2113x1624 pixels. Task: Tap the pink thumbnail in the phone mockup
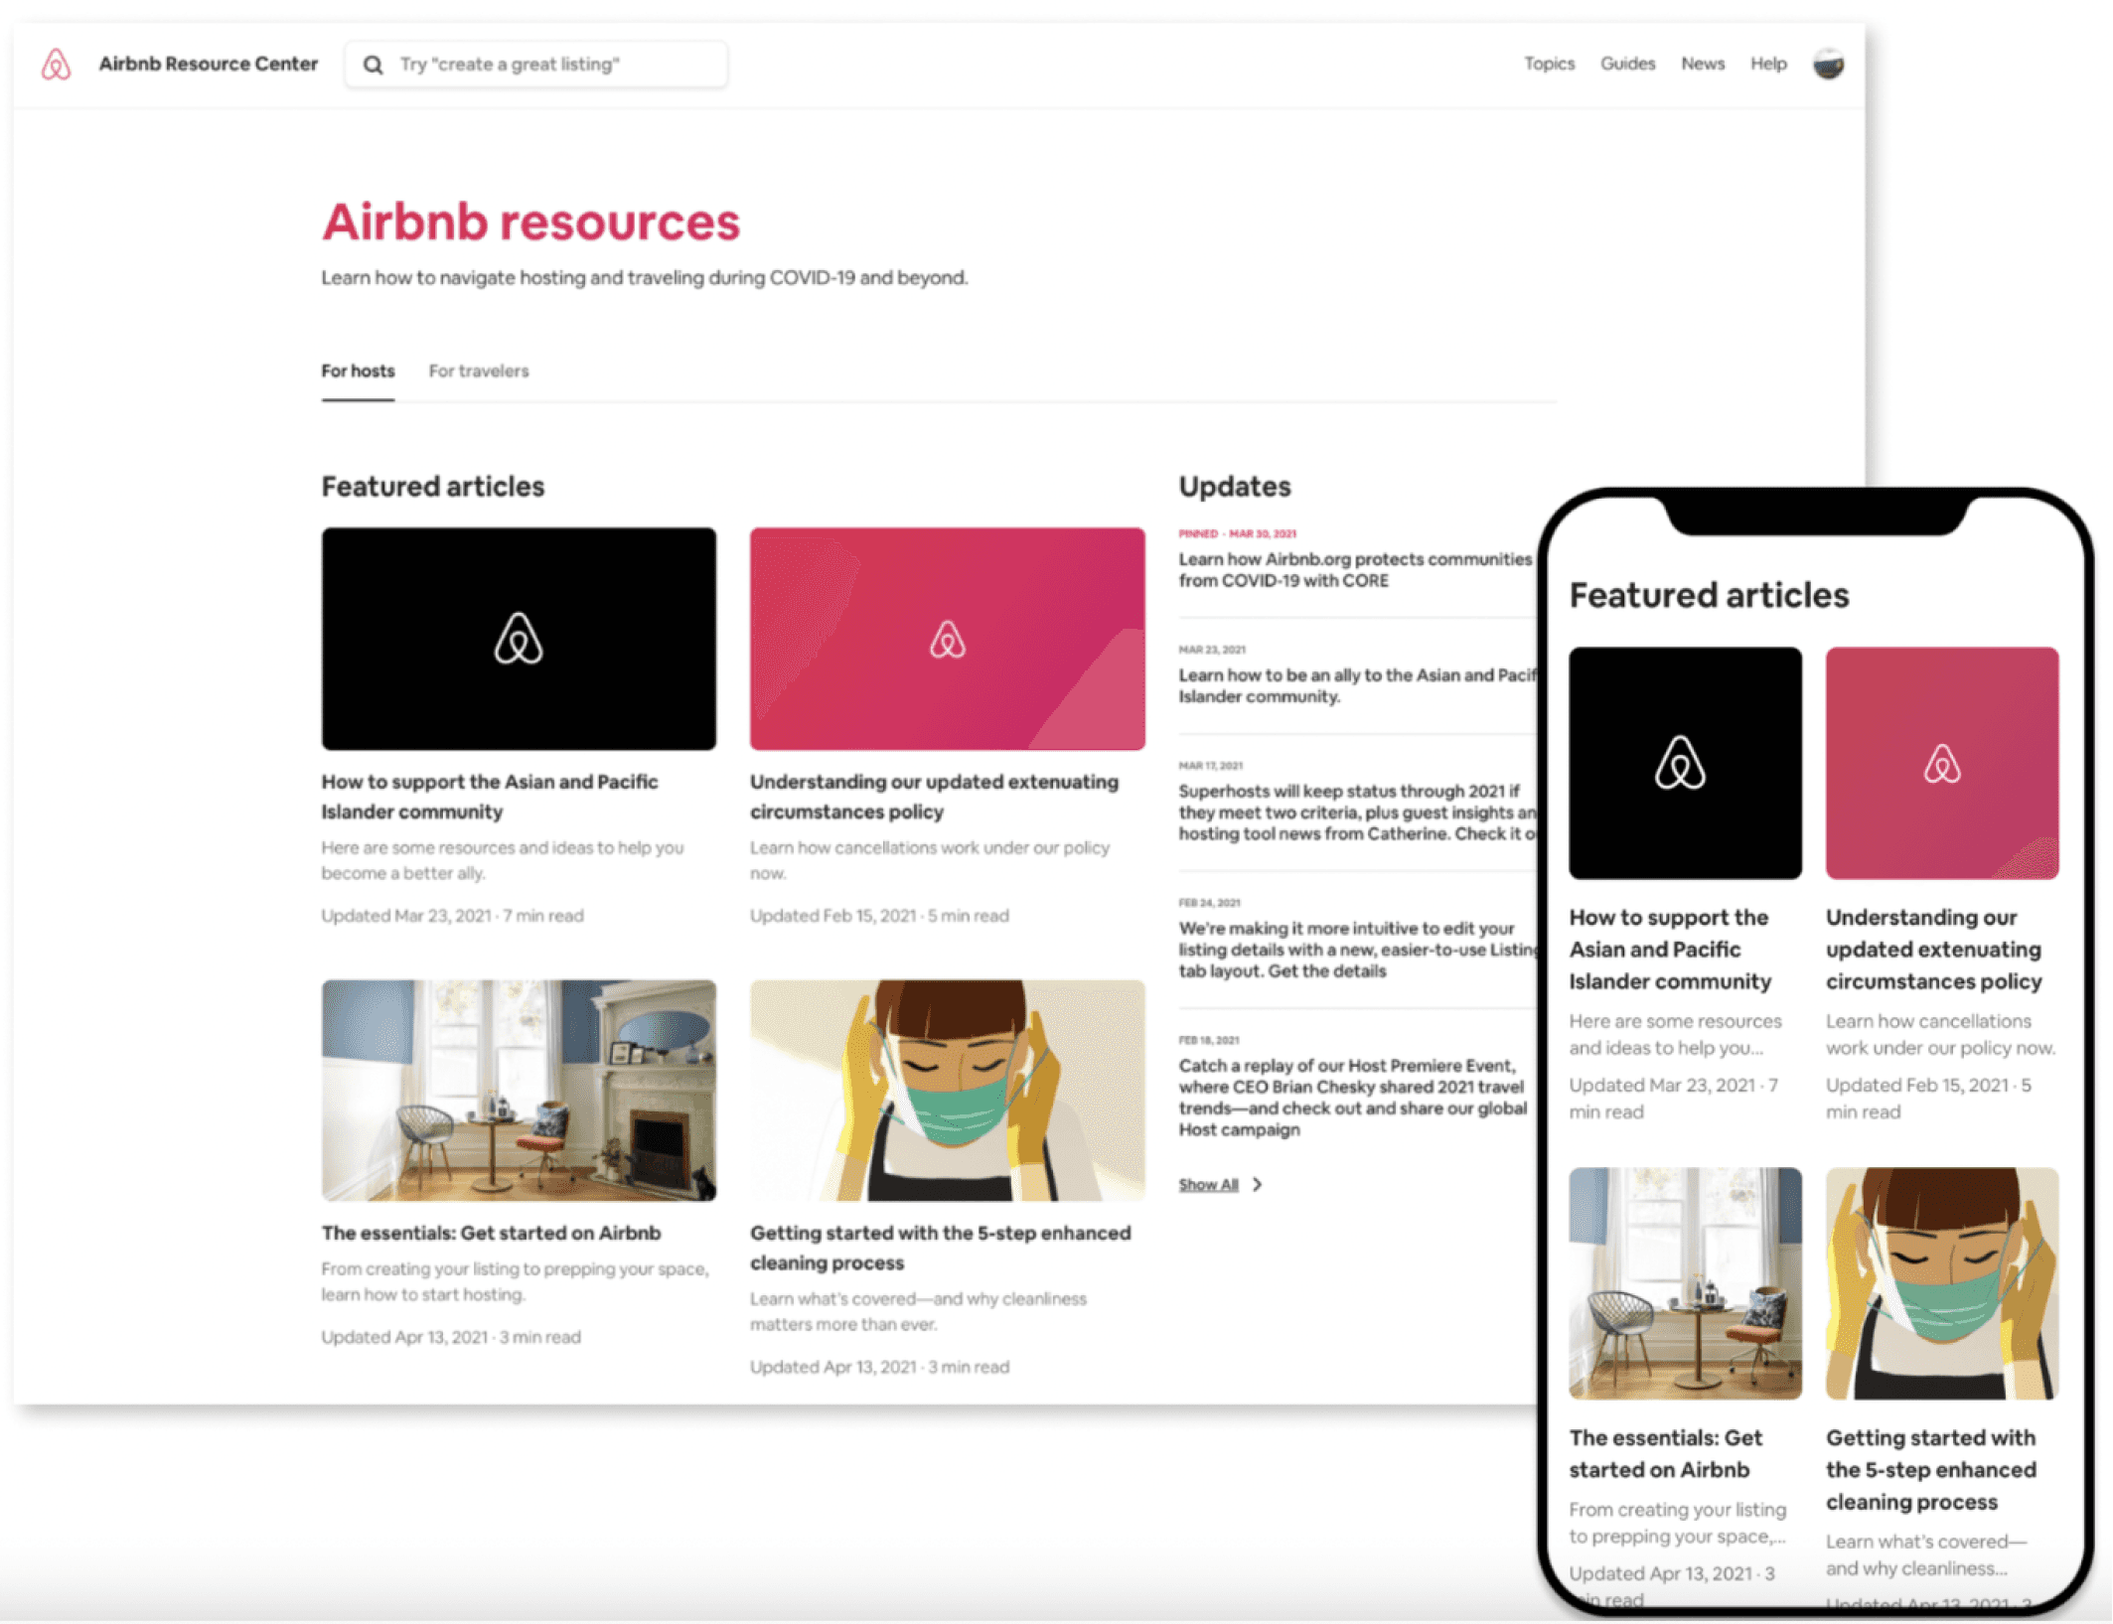pyautogui.click(x=1942, y=763)
